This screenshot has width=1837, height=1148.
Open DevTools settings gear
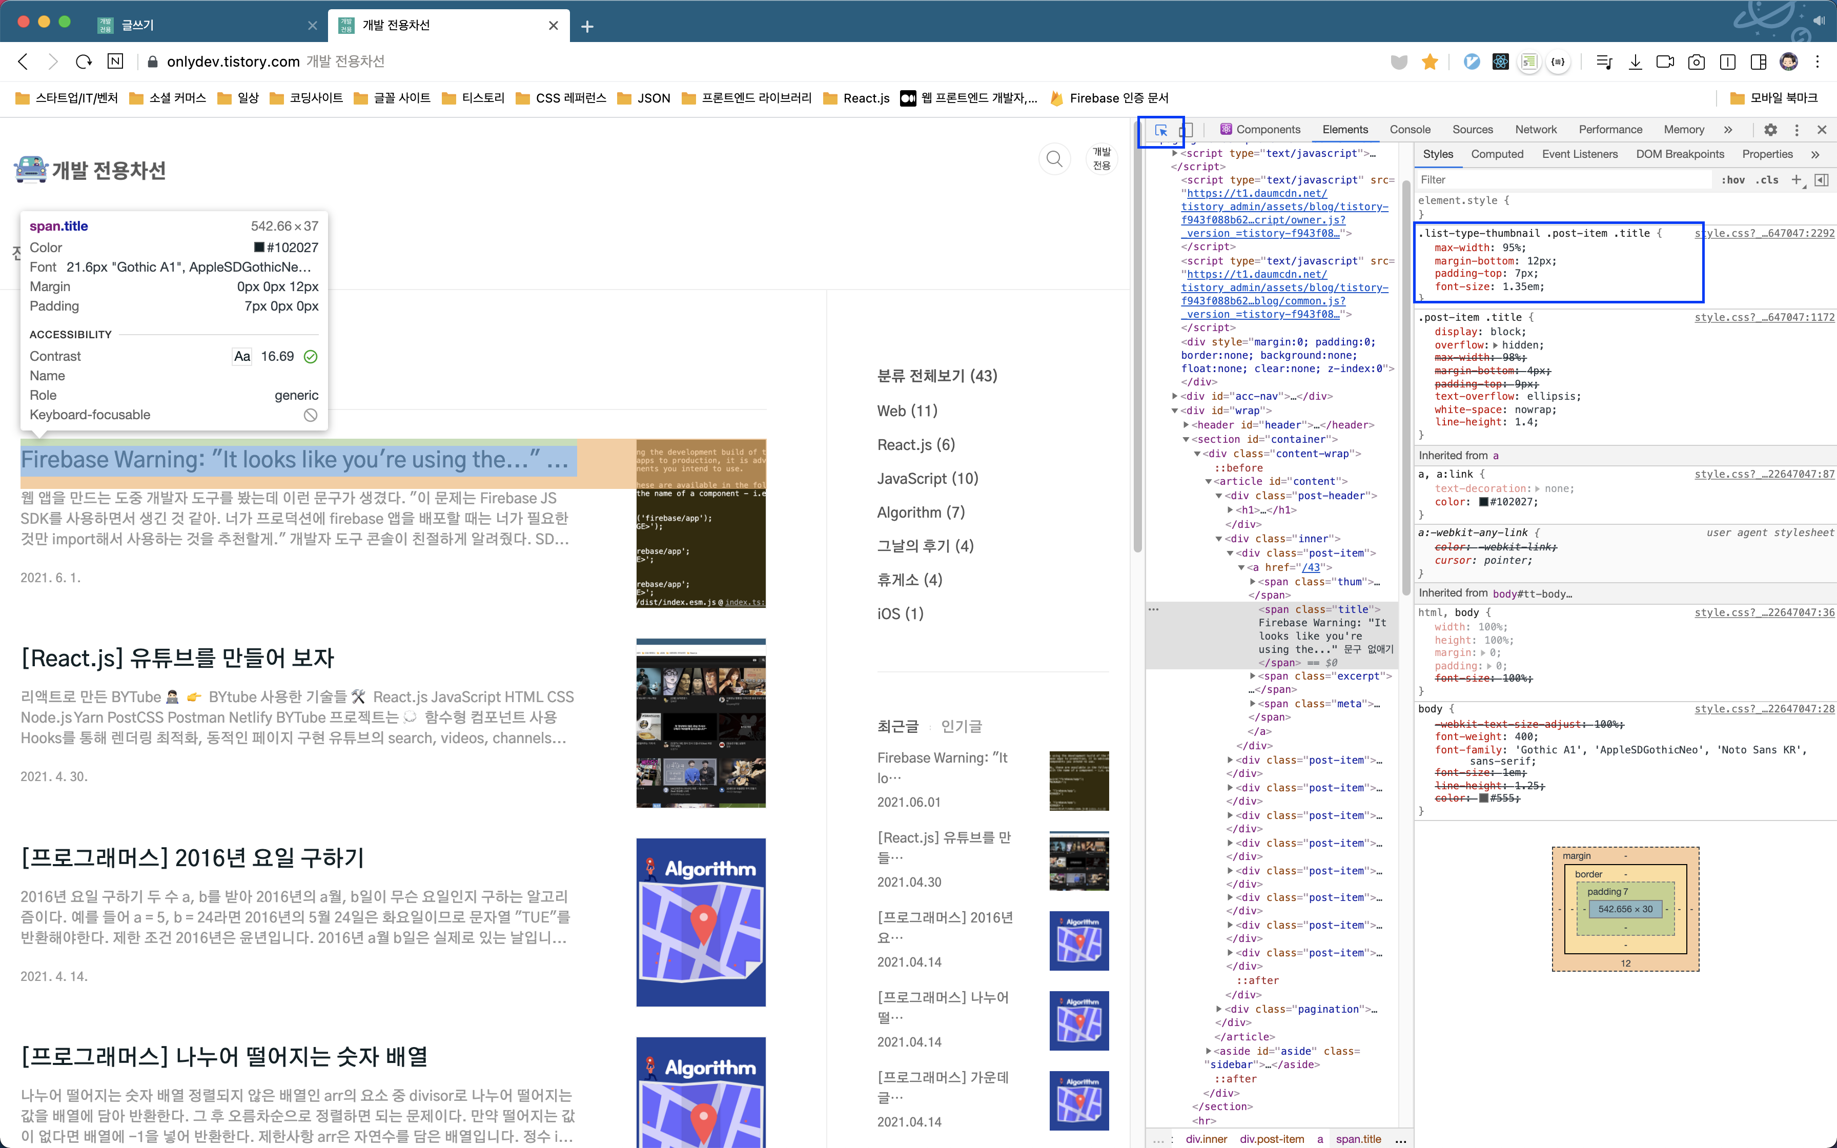pos(1770,130)
